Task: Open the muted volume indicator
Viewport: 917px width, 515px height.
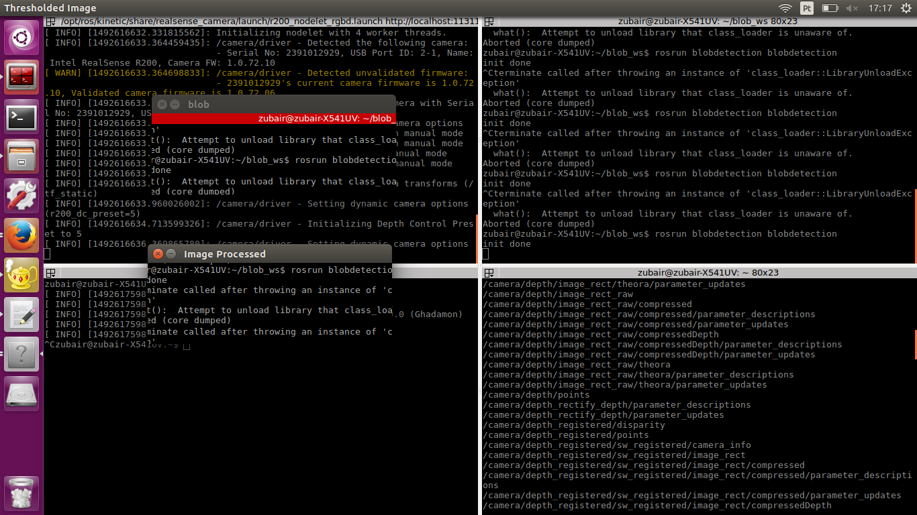Action: click(853, 8)
